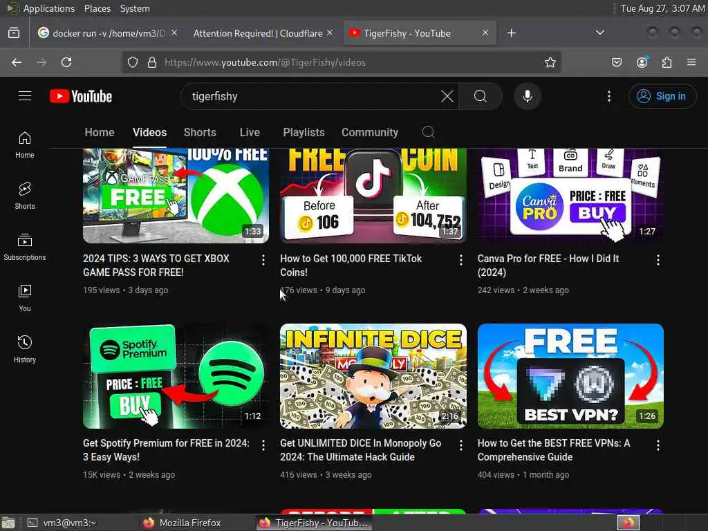Show site security padlock information
The height and width of the screenshot is (531, 708).
coord(152,62)
